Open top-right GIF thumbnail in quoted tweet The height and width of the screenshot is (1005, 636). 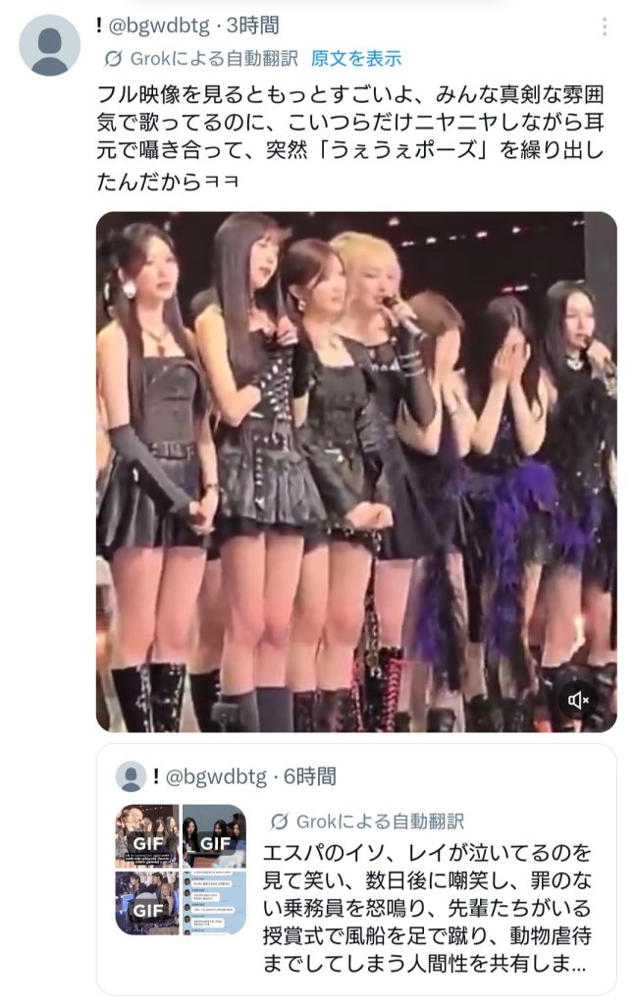(x=214, y=836)
